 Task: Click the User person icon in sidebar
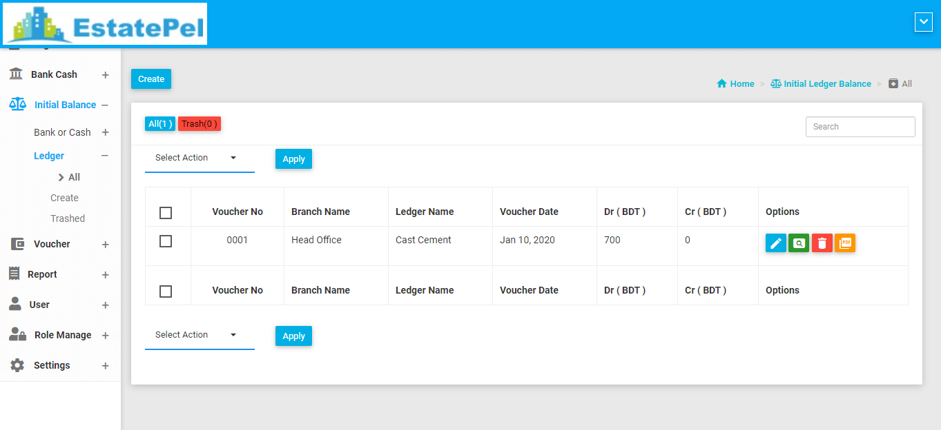click(x=15, y=304)
